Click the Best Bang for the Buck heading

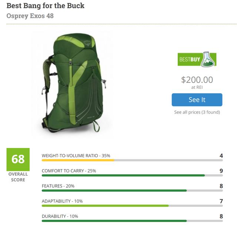46,6
